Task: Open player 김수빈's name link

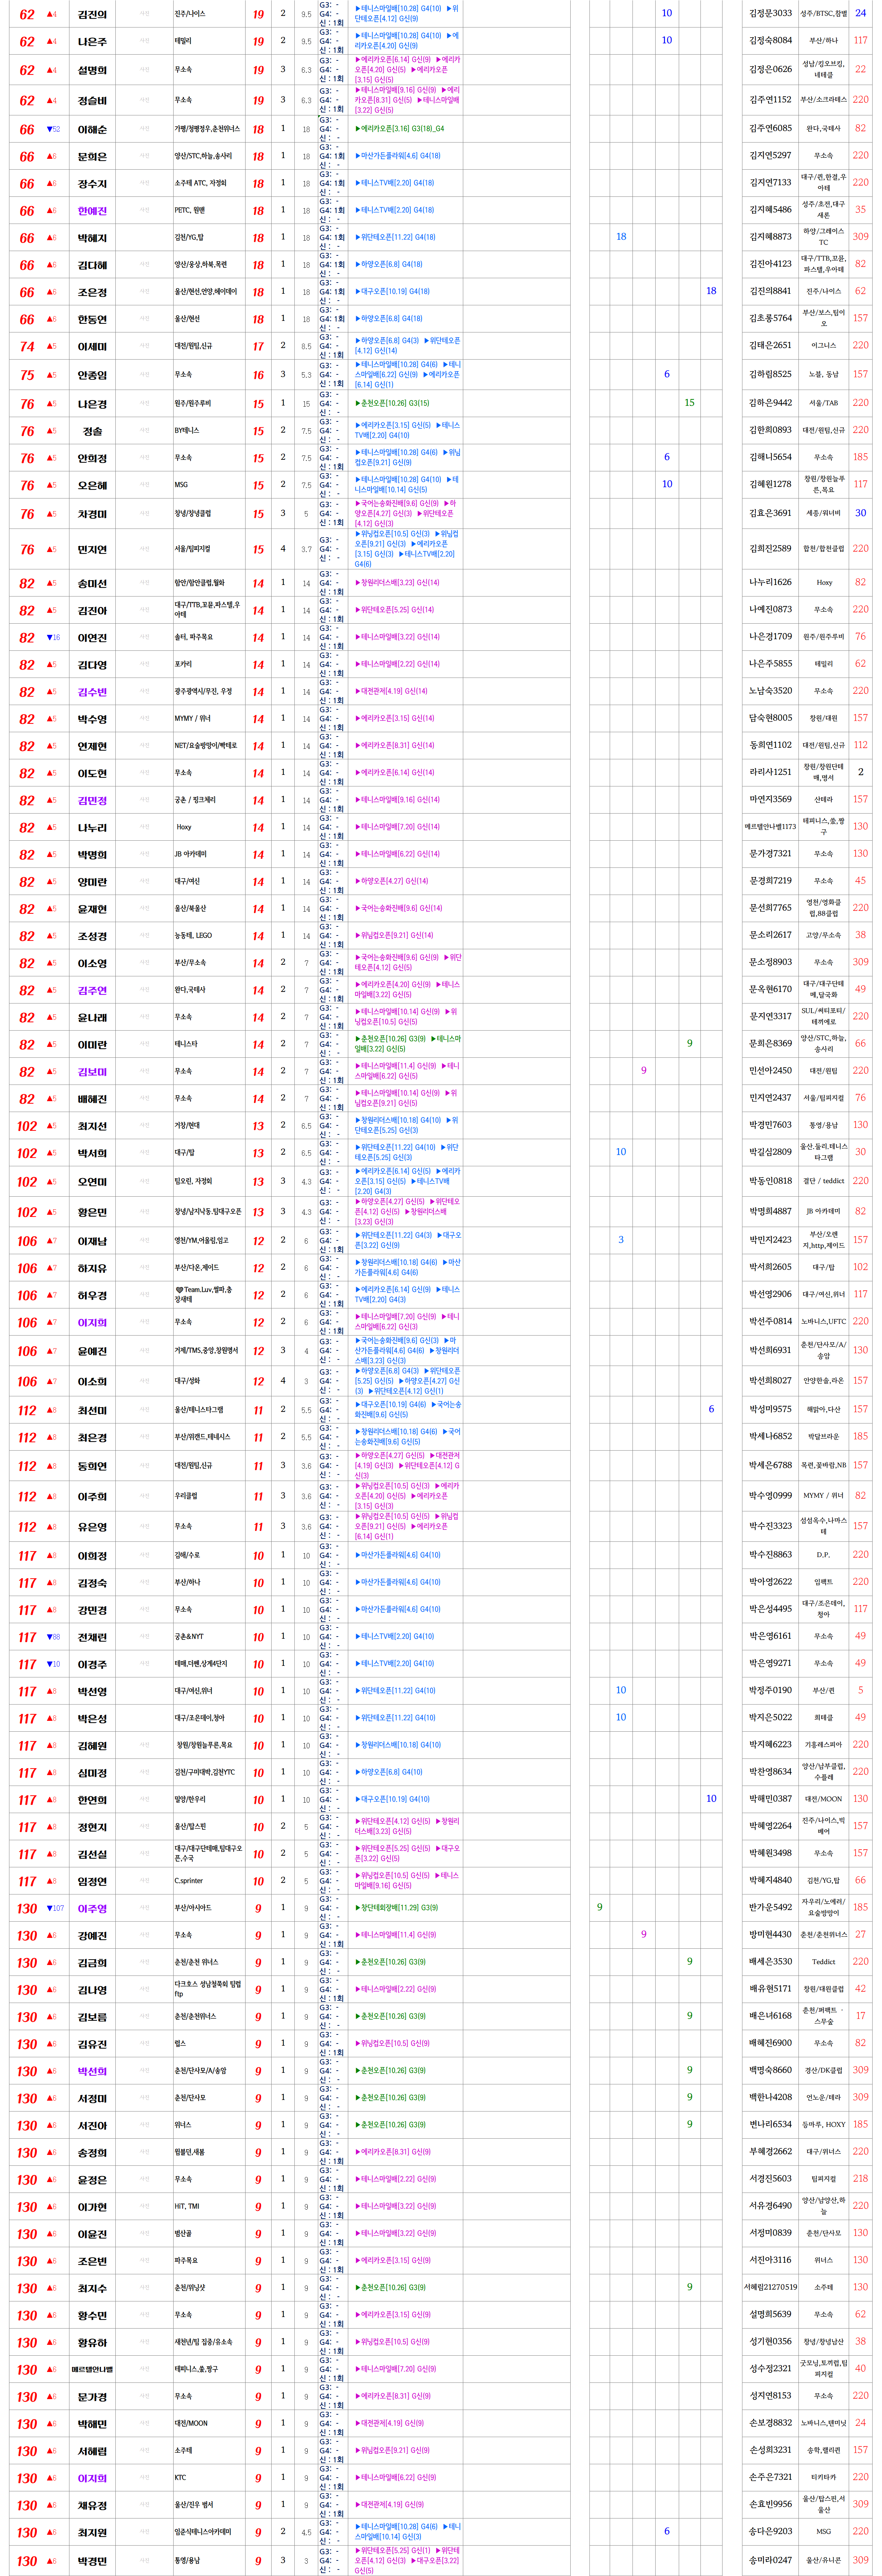Action: (92, 692)
